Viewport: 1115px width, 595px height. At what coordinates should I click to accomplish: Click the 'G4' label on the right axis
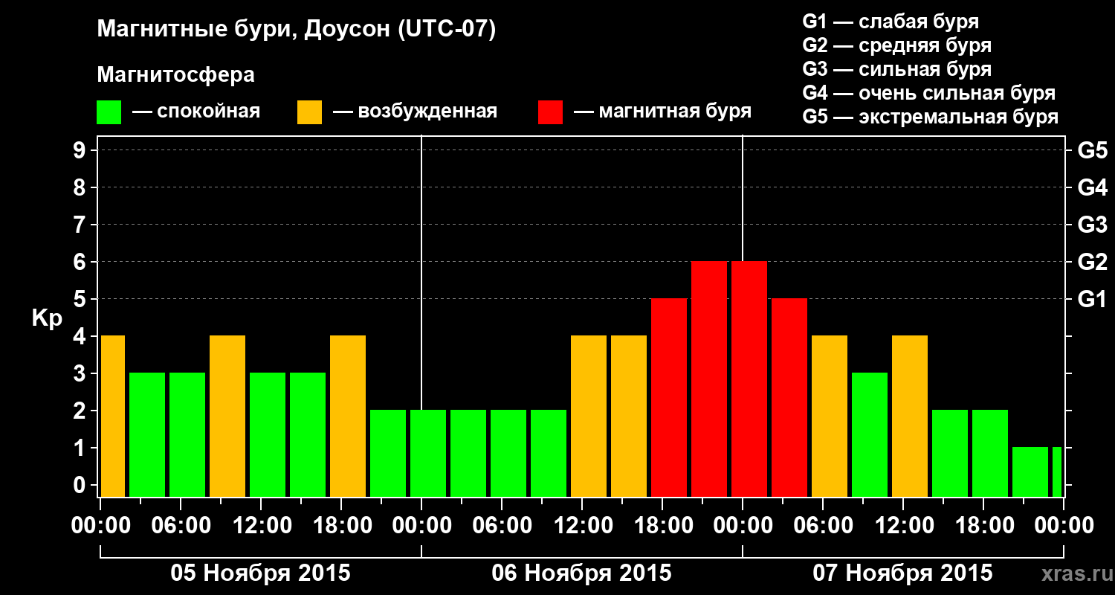[1092, 187]
